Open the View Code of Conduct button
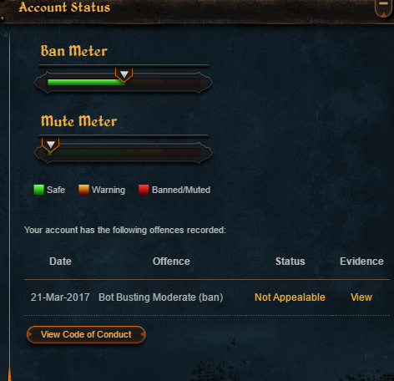Screen dimensions: 394x381 click(x=86, y=334)
